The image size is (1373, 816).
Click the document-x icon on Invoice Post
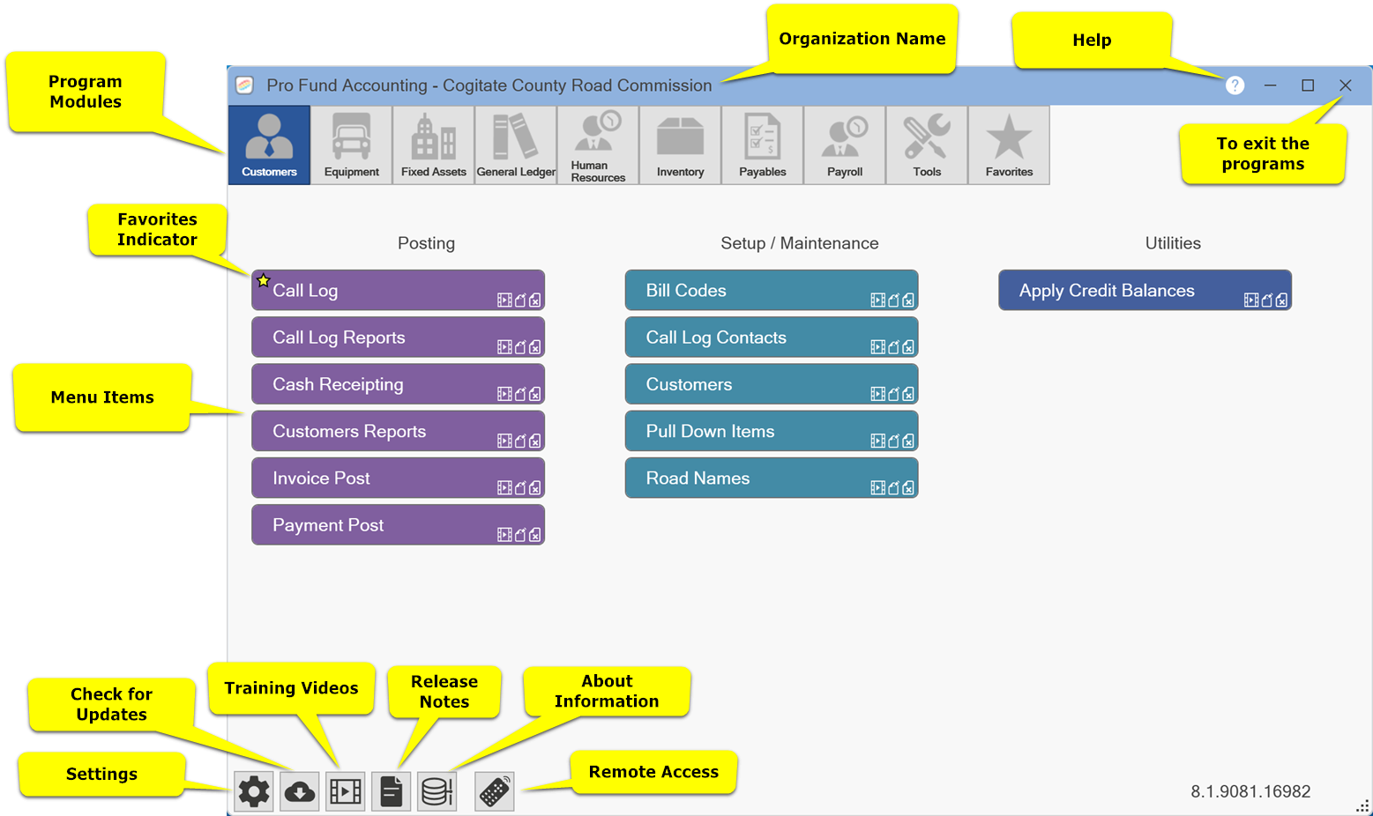tap(534, 487)
